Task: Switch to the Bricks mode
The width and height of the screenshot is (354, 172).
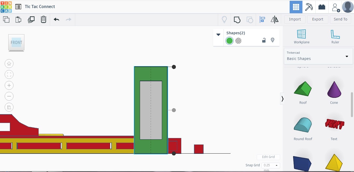Action: [x=322, y=7]
